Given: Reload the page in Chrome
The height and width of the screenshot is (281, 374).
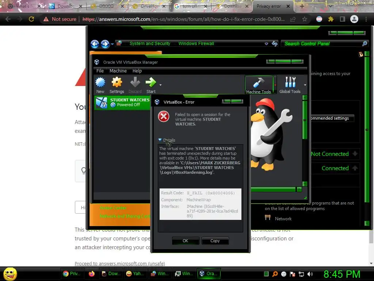Looking at the screenshot, I should coord(31,19).
